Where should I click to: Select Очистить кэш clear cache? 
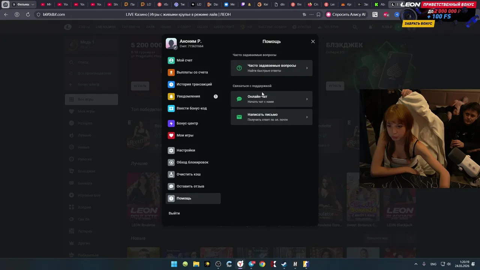coord(193,174)
